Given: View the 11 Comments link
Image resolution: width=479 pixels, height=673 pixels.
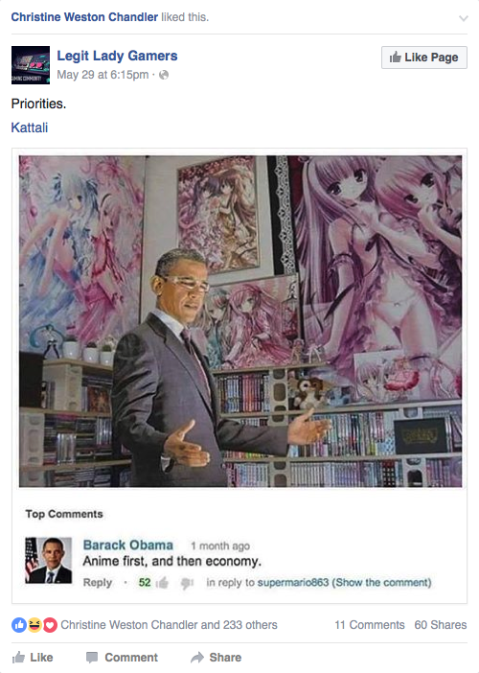Looking at the screenshot, I should coord(370,625).
